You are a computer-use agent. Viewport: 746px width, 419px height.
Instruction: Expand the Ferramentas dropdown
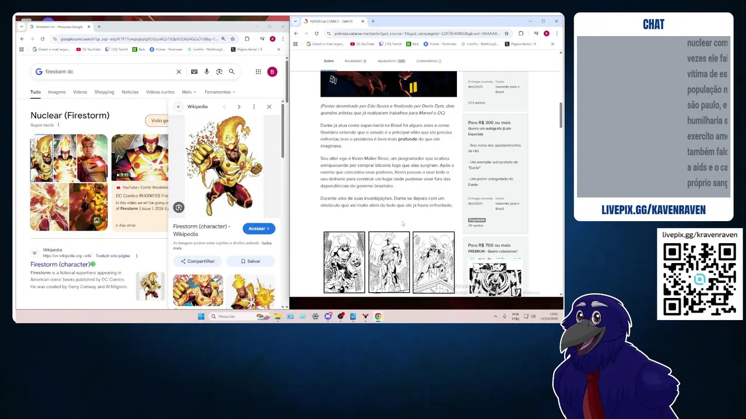220,92
